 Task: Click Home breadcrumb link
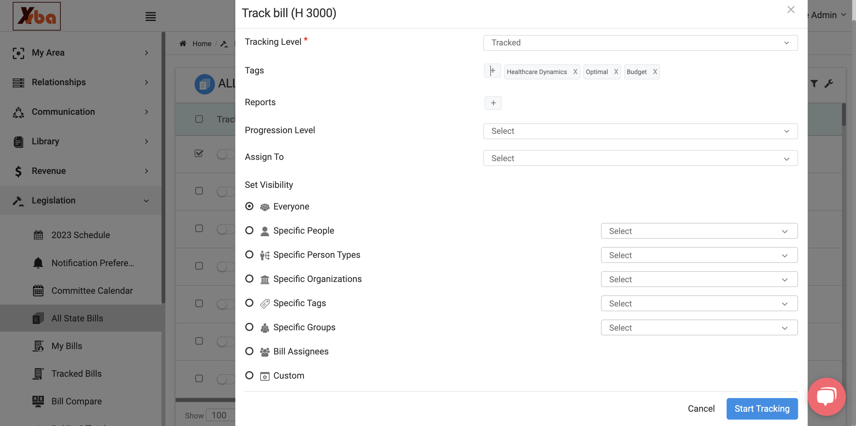[202, 44]
